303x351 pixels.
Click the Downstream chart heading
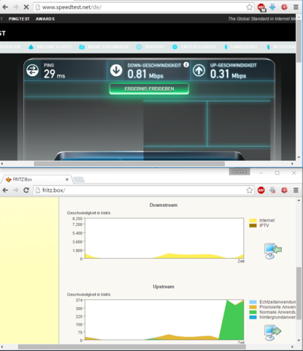[164, 205]
